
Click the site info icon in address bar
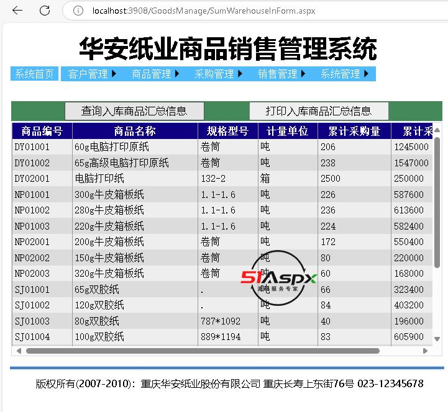(78, 11)
